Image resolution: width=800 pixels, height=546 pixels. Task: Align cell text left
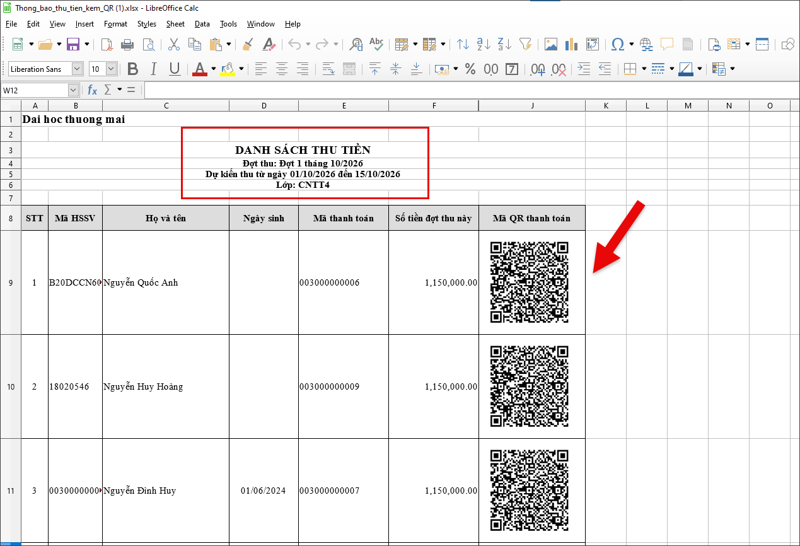[261, 69]
